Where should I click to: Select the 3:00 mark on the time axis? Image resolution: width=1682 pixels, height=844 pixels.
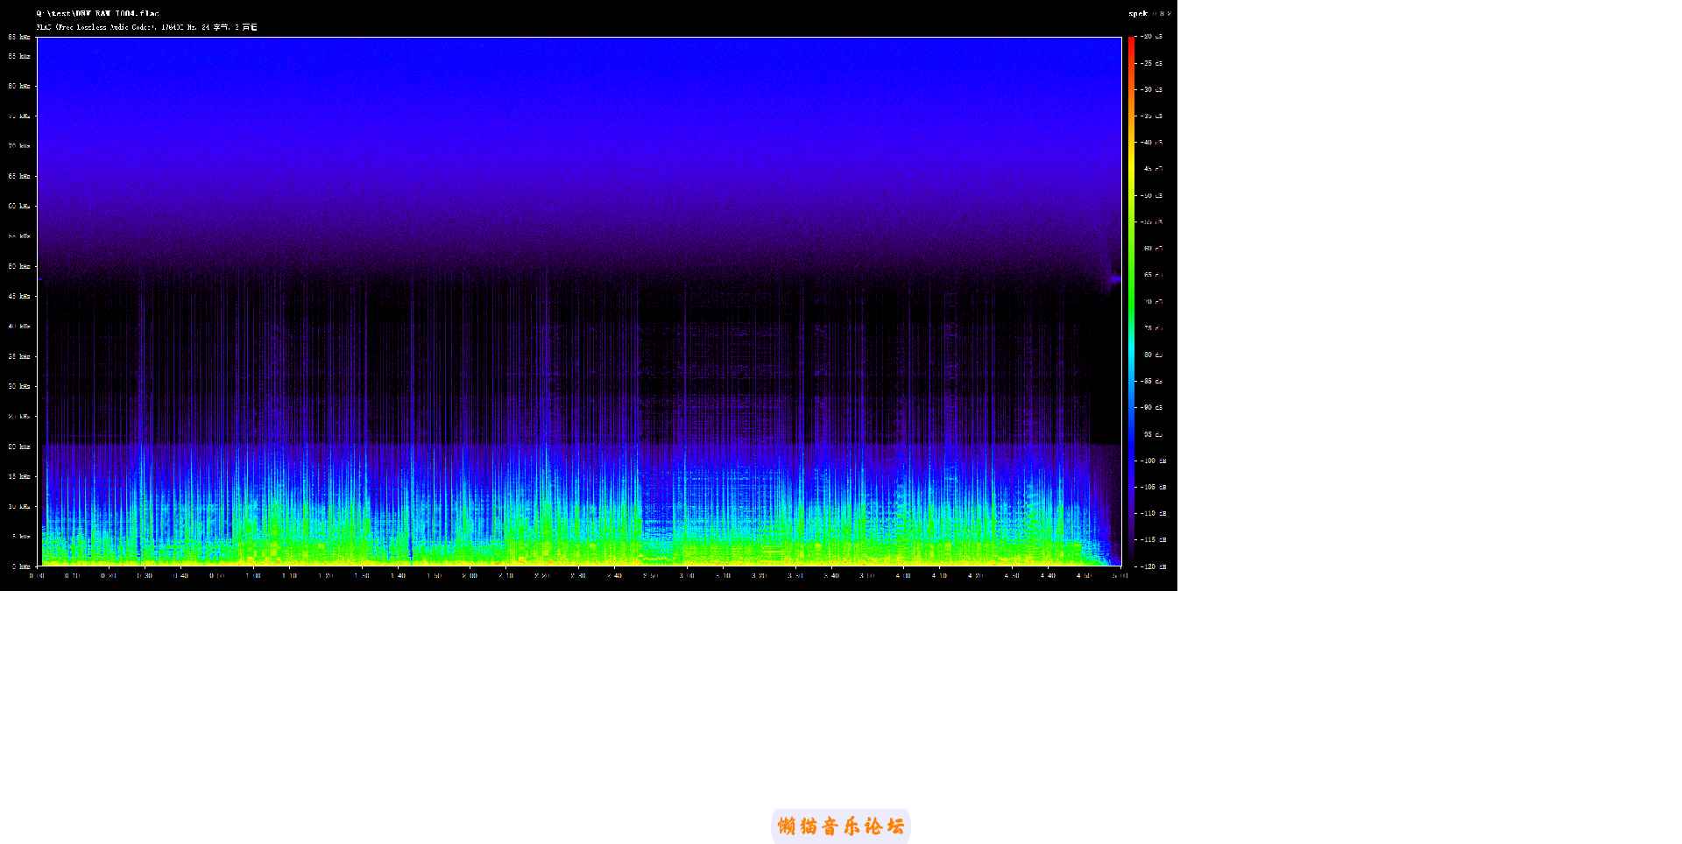(686, 575)
